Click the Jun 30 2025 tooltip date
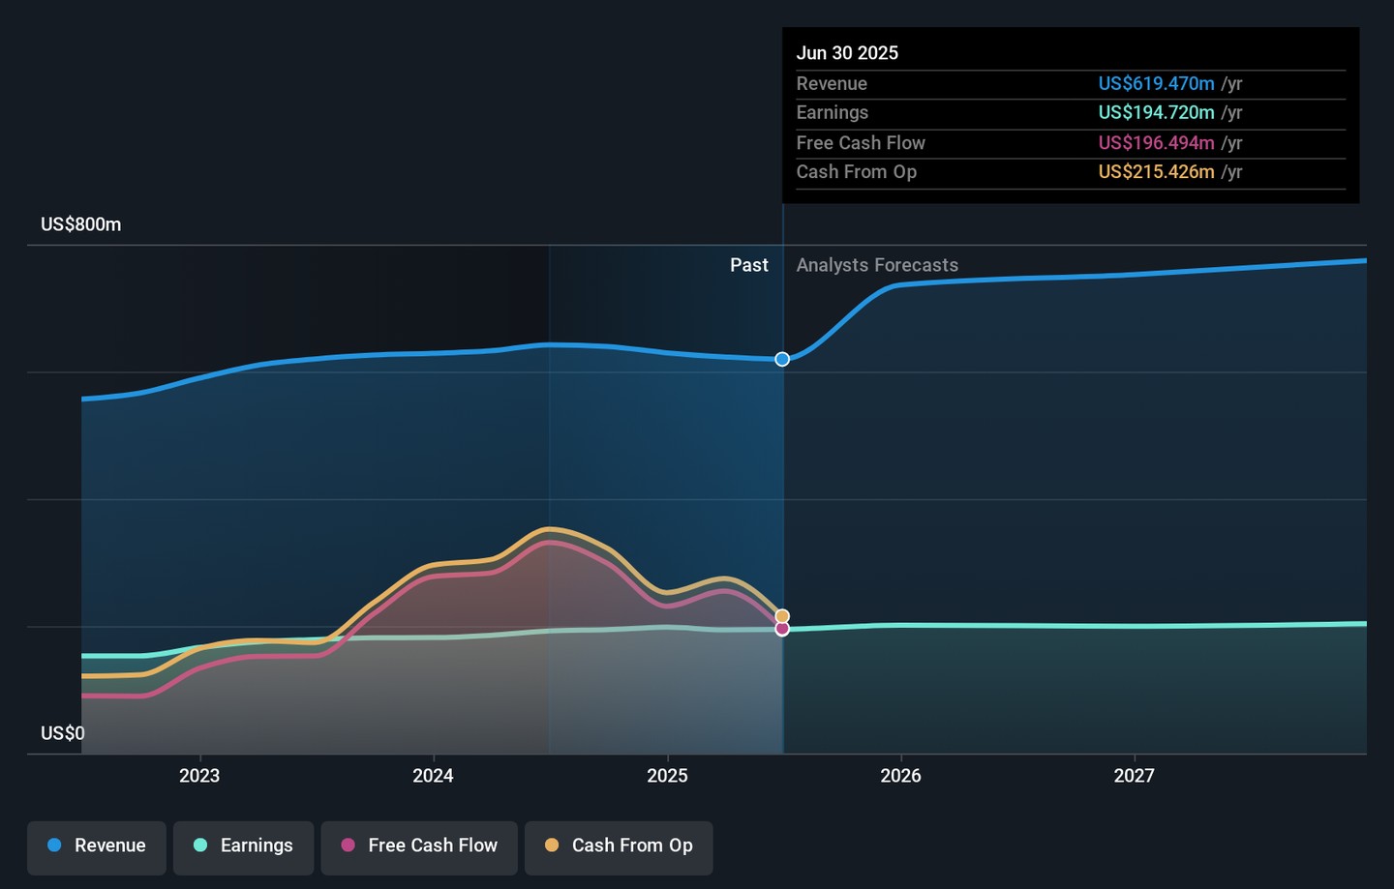 (847, 53)
